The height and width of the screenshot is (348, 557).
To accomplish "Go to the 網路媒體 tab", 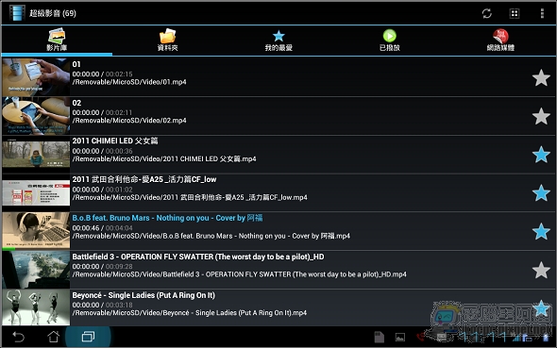I will 500,40.
